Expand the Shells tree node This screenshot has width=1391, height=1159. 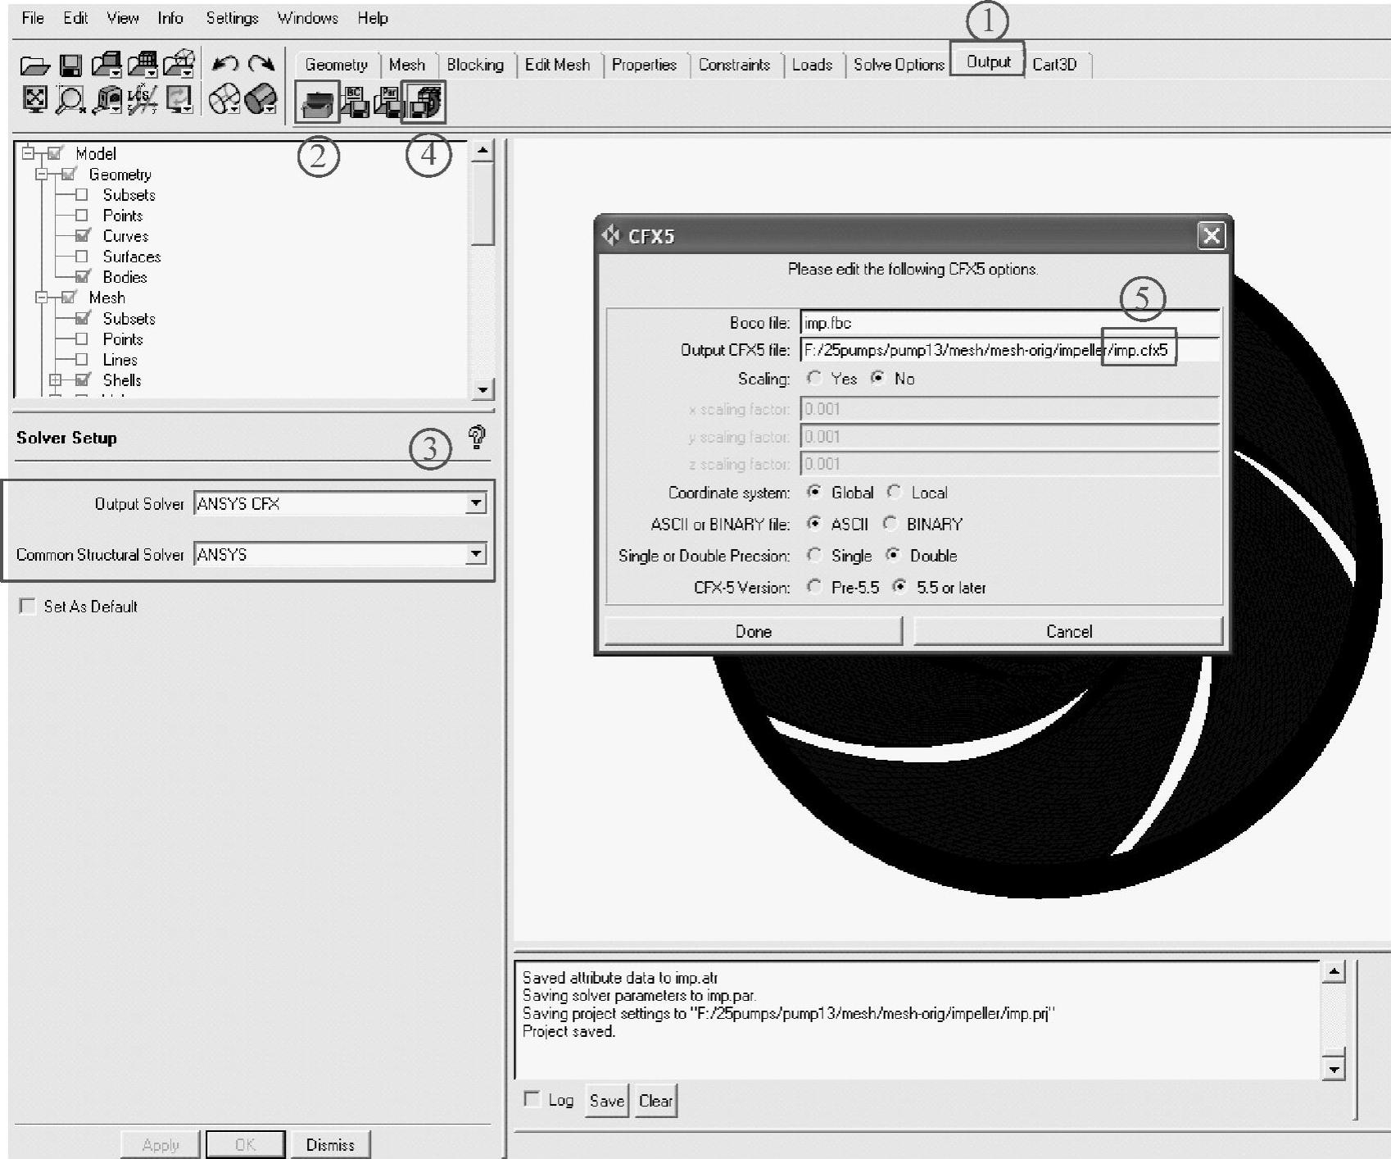click(x=55, y=380)
